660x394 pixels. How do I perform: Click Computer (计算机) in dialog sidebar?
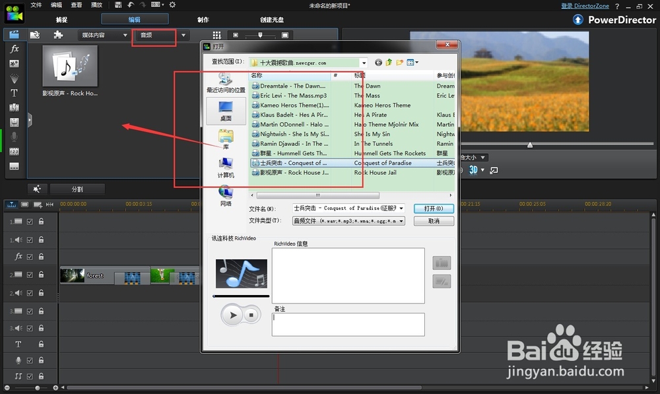(226, 168)
